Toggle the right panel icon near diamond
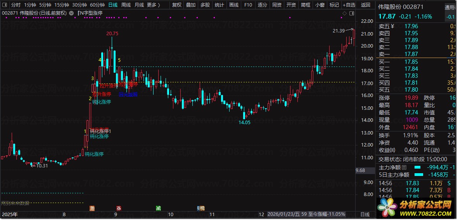This screenshot has height=220, width=458. pos(351,13)
